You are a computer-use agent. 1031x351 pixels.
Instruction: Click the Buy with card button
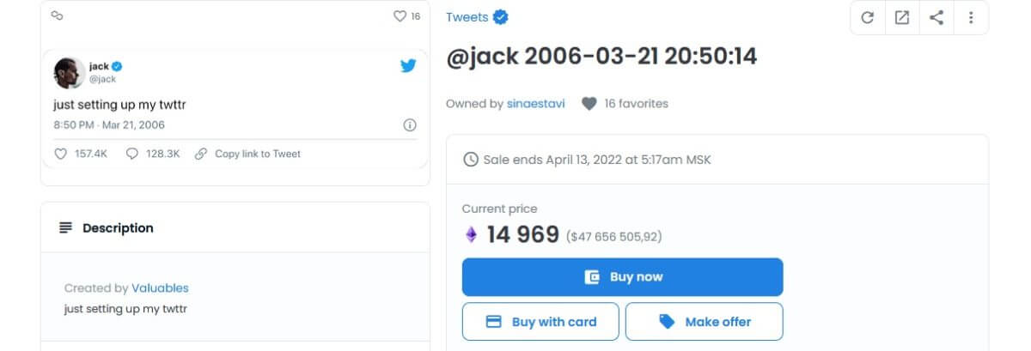click(x=540, y=322)
